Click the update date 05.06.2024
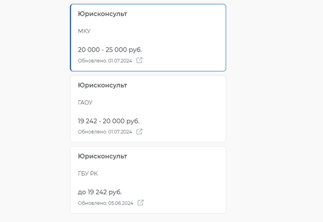The height and width of the screenshot is (222, 323). (120, 203)
